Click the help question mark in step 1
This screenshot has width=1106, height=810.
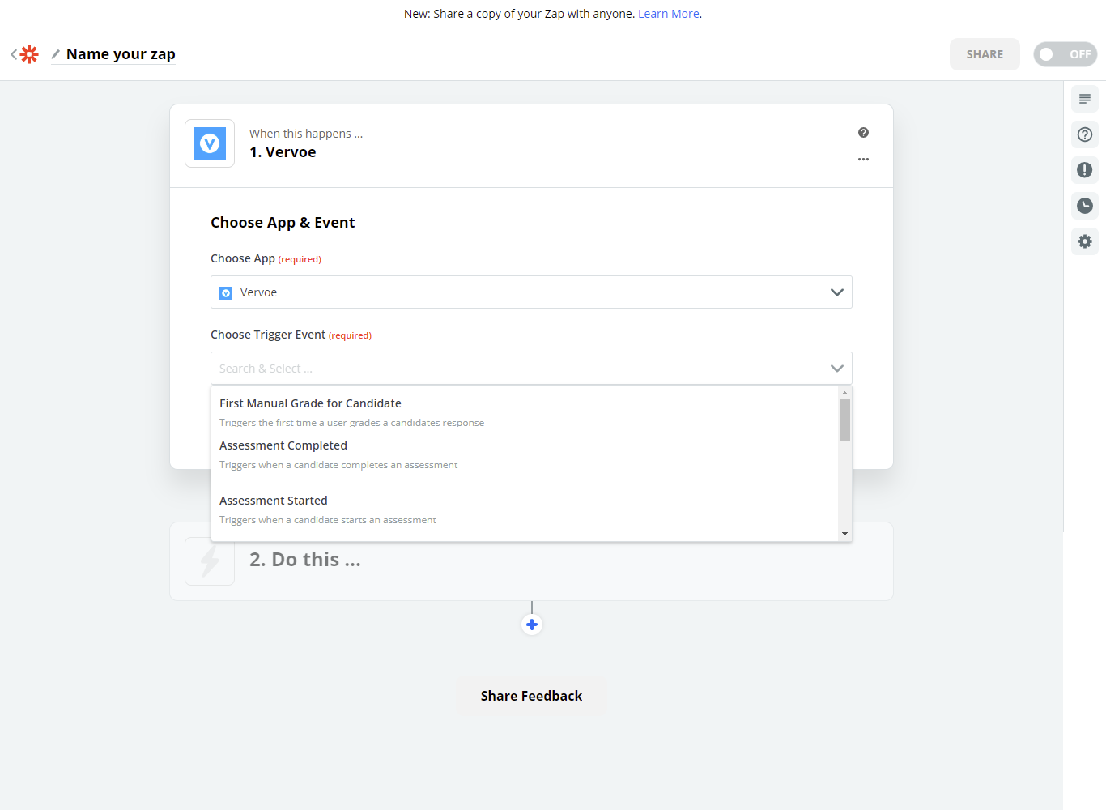coord(863,133)
